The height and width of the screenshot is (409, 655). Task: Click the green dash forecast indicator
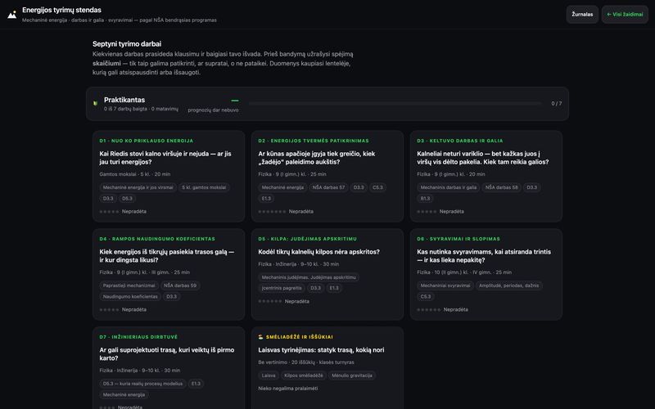click(x=235, y=101)
